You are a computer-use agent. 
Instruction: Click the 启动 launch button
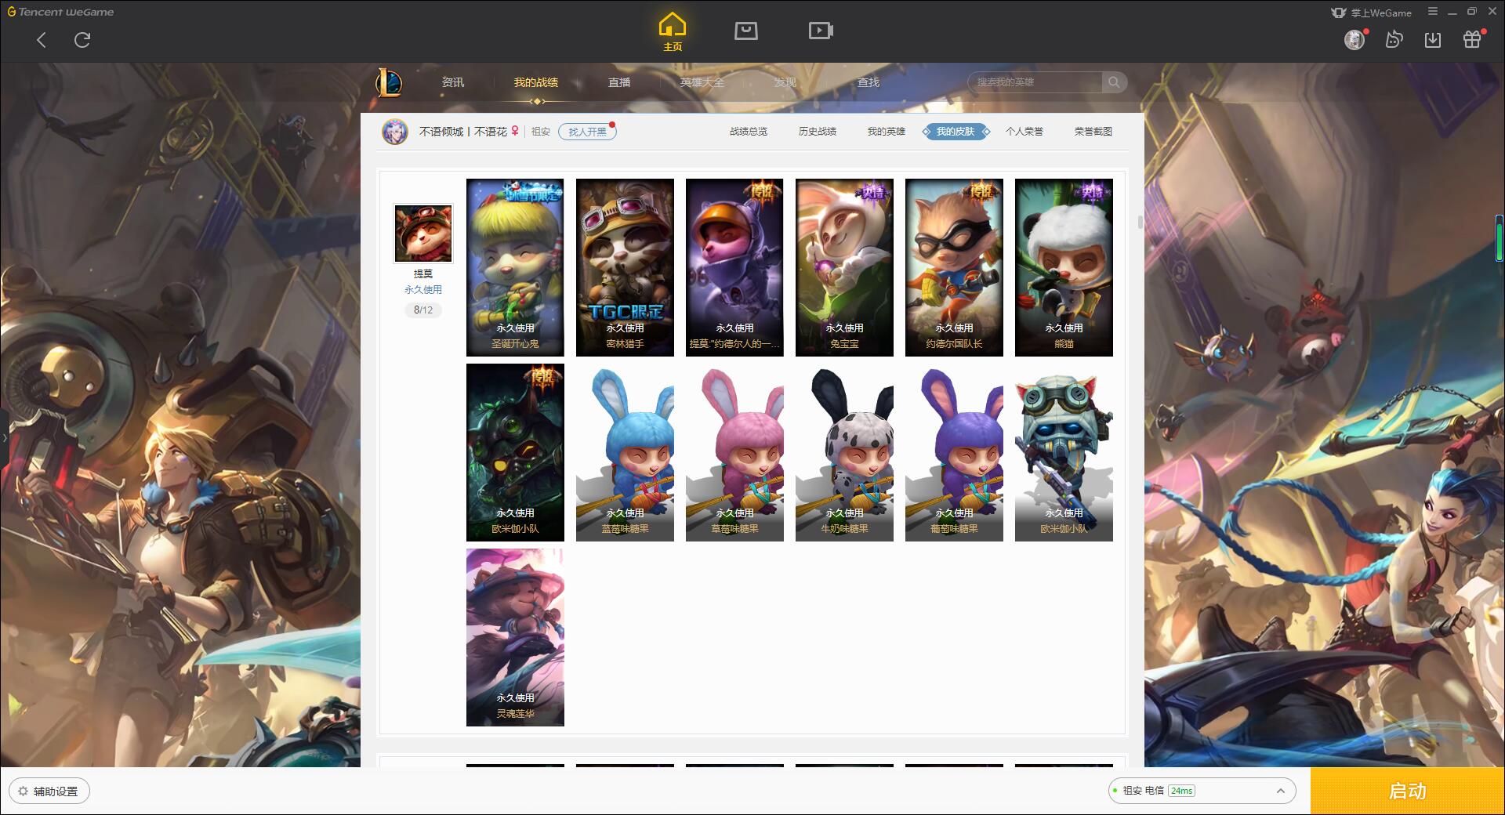(x=1407, y=791)
